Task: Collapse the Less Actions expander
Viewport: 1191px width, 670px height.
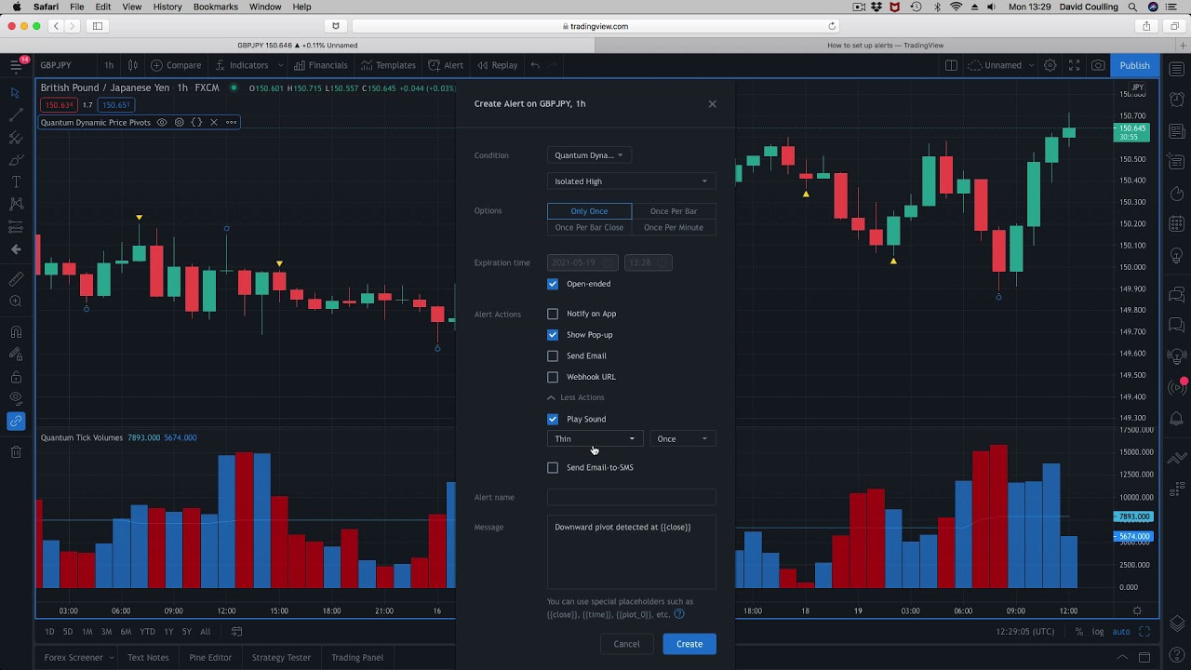Action: (576, 397)
